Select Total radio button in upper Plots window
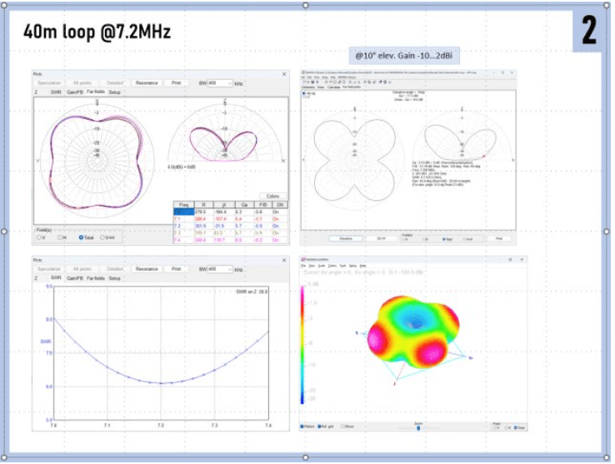 pos(81,237)
